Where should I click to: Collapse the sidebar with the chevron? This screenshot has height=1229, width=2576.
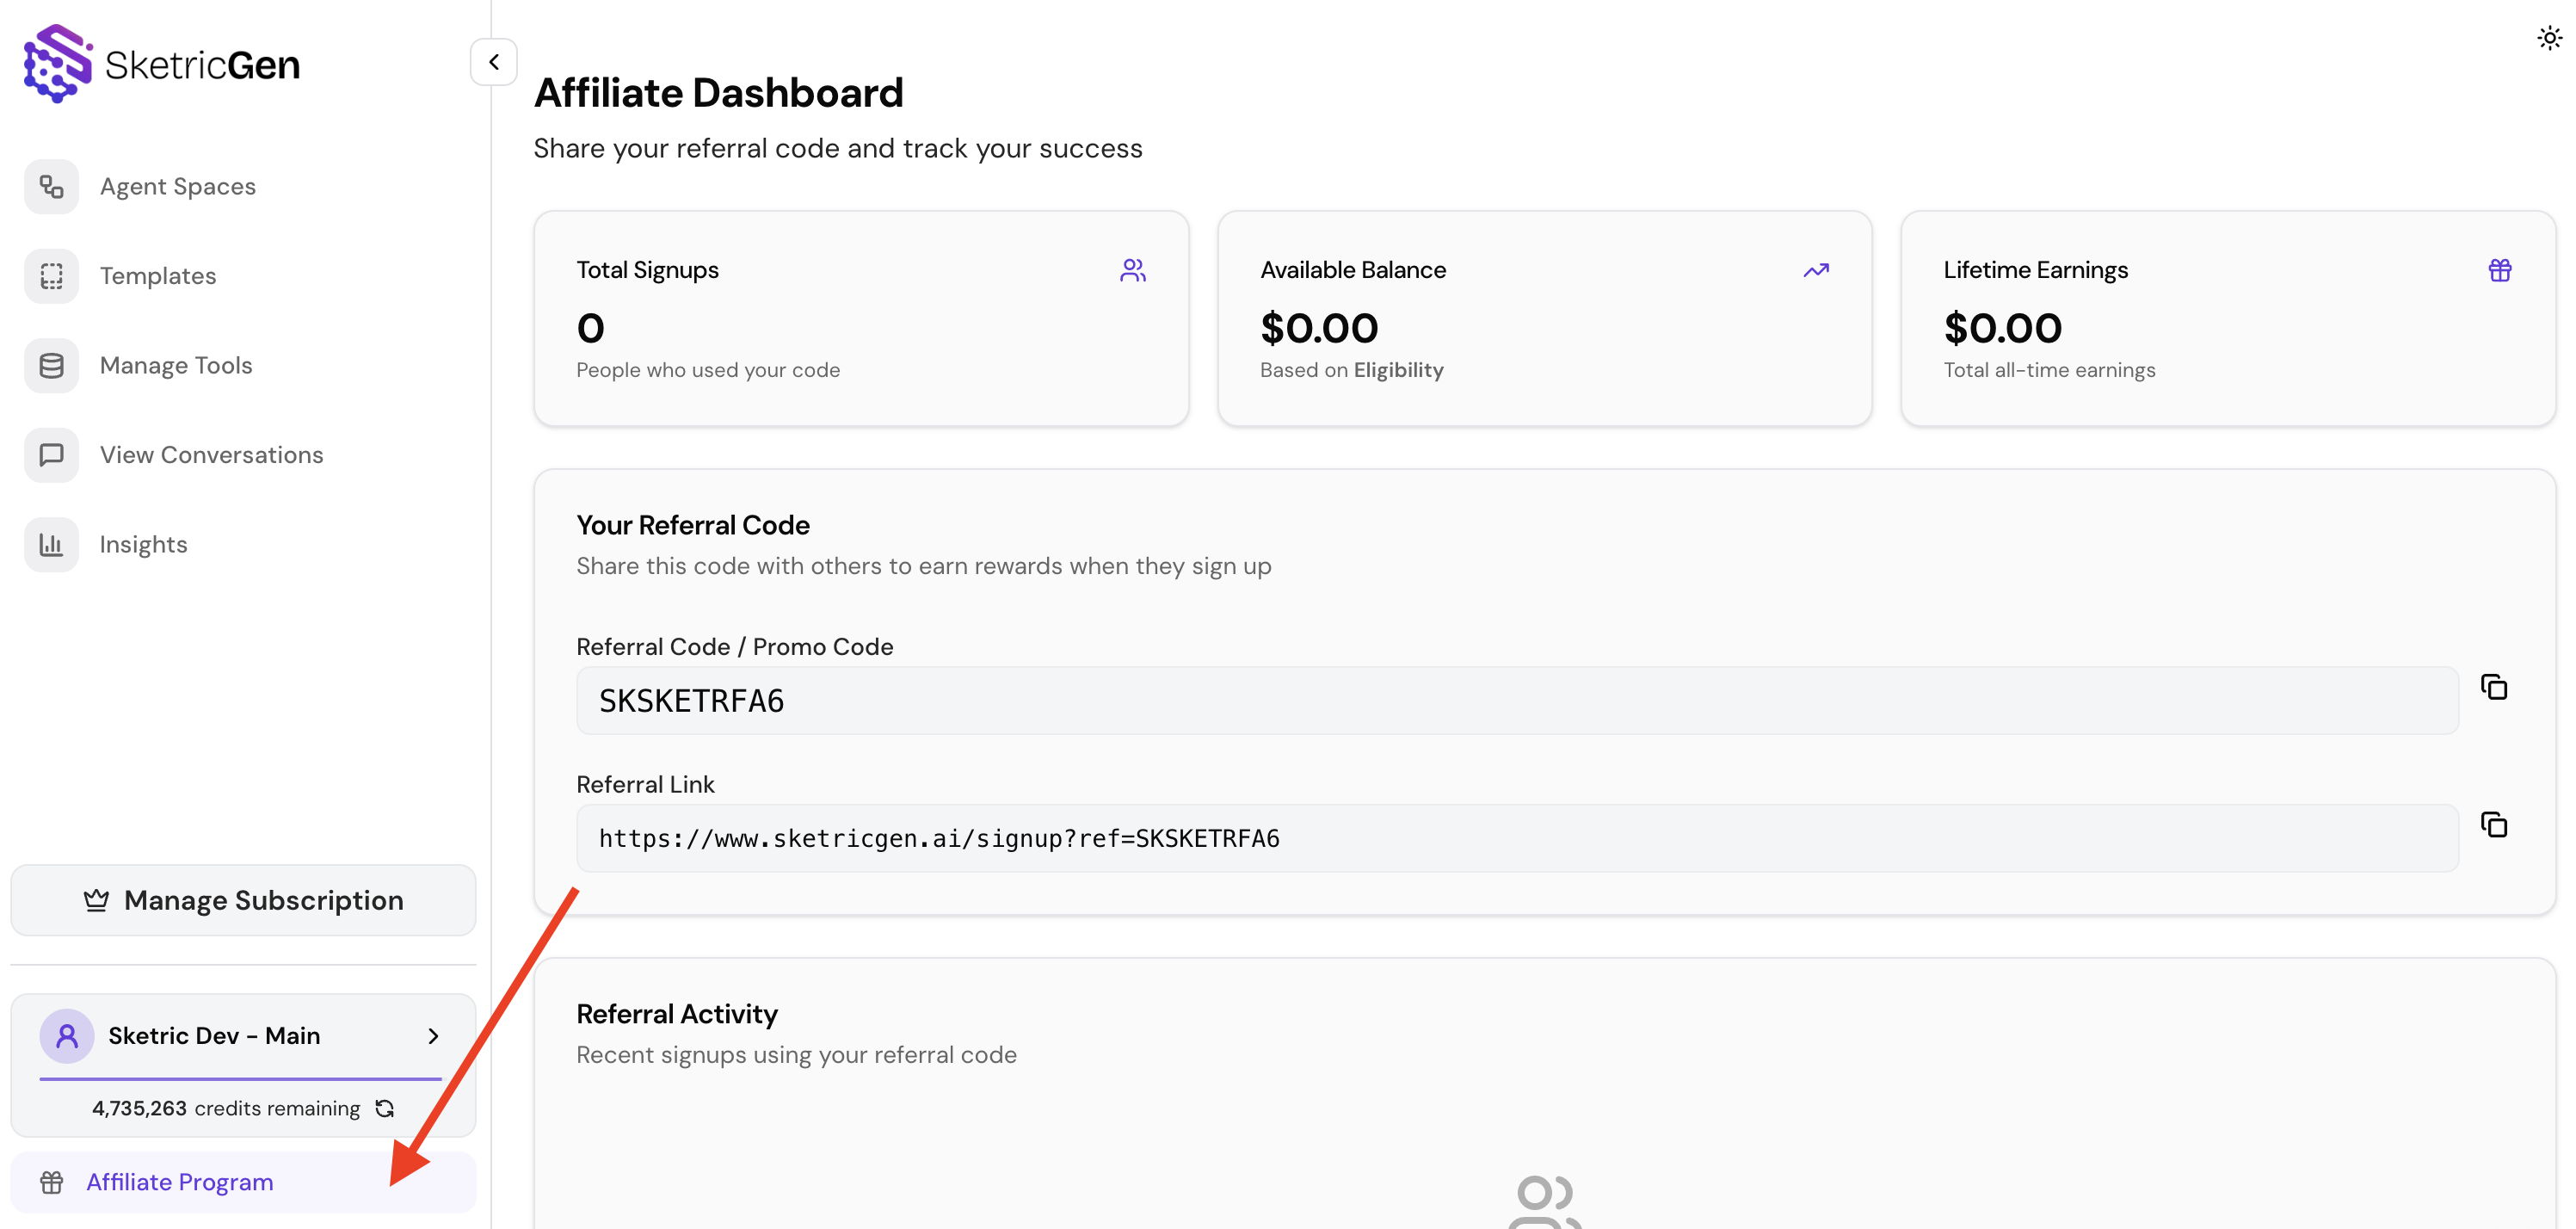[x=493, y=61]
